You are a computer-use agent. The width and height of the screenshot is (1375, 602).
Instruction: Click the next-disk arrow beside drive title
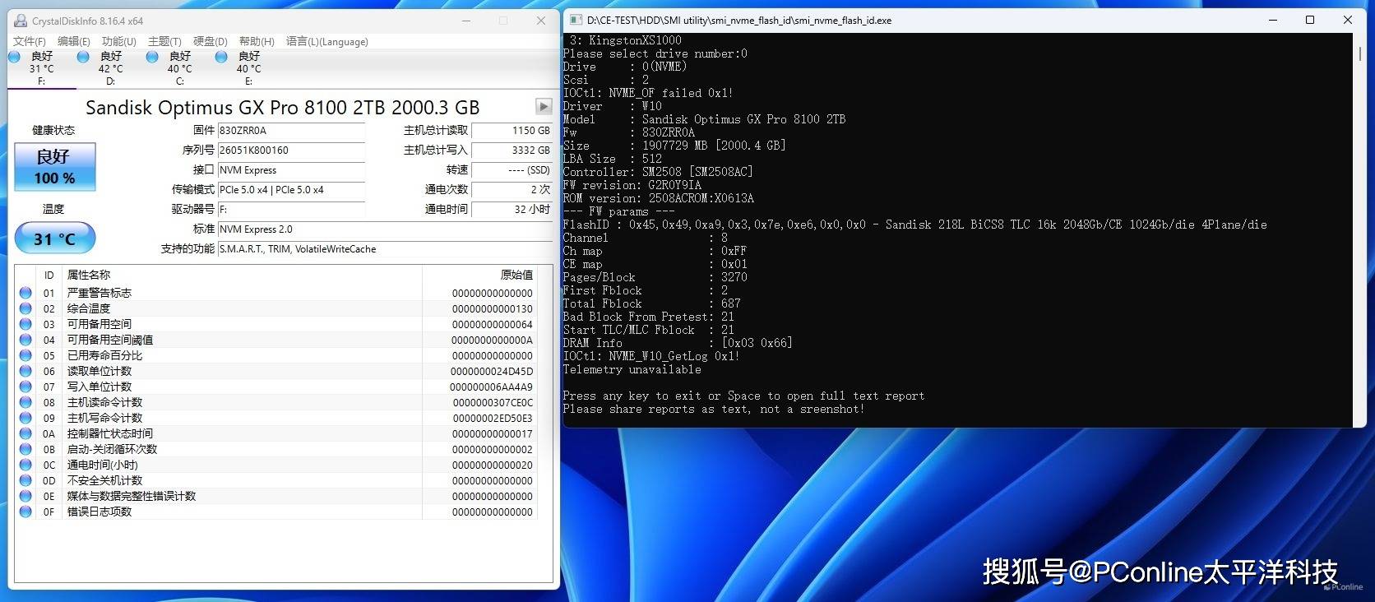(544, 106)
